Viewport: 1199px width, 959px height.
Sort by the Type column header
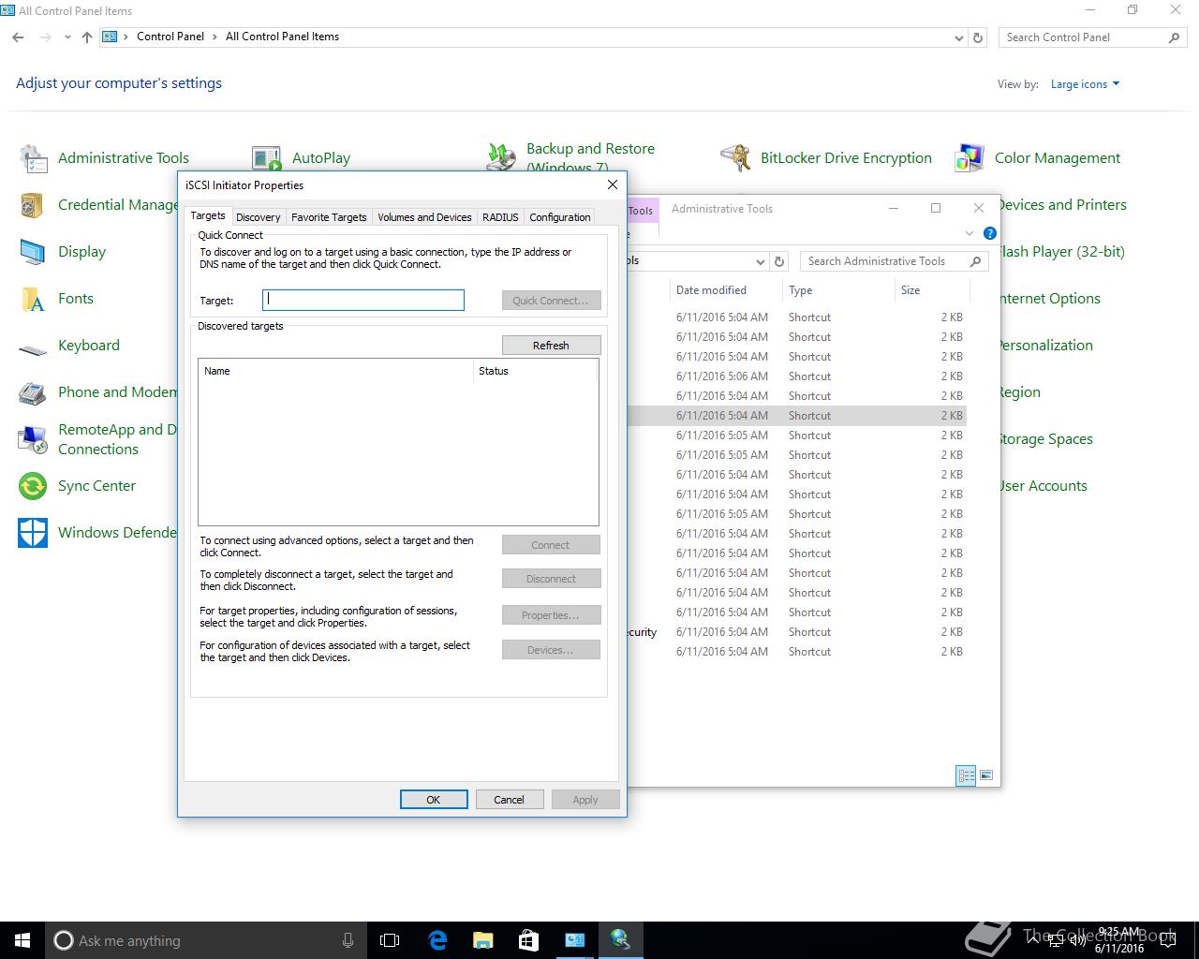(x=838, y=290)
